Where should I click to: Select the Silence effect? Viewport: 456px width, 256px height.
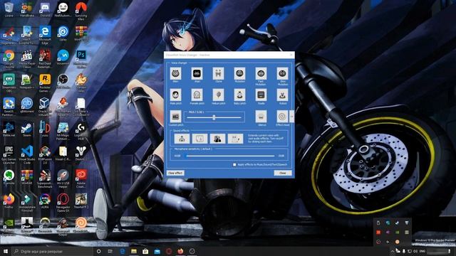[x=261, y=117]
